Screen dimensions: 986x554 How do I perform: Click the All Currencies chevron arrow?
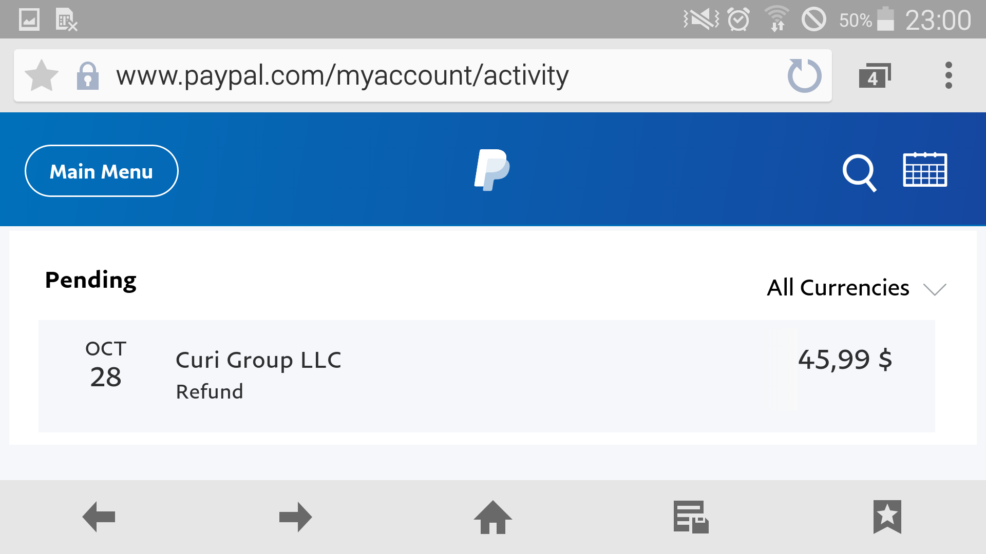tap(935, 289)
